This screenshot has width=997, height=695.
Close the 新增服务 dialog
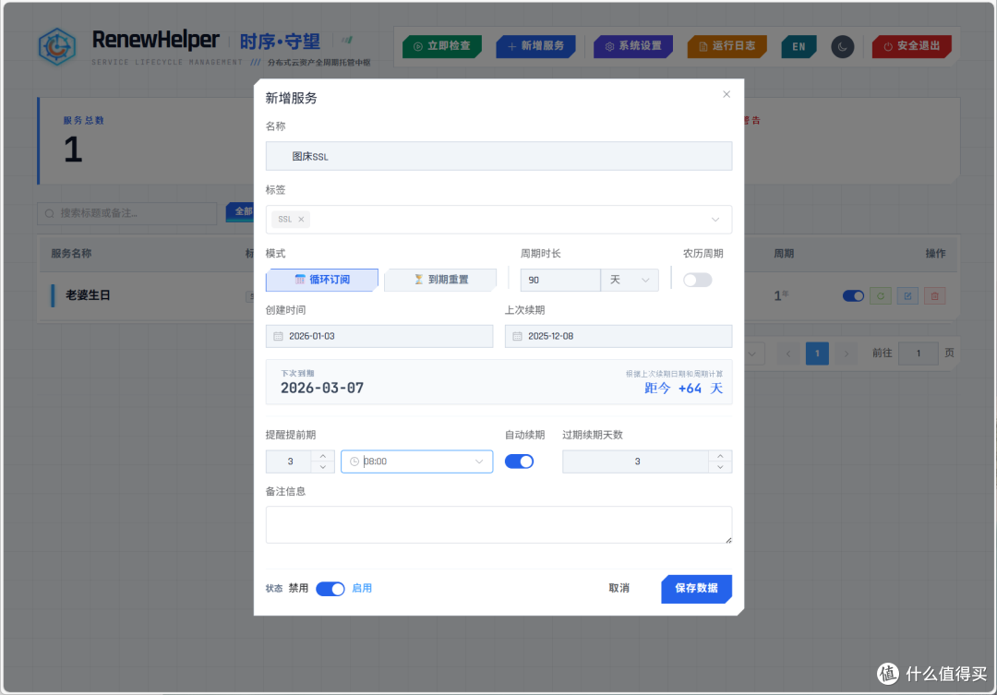click(x=727, y=94)
